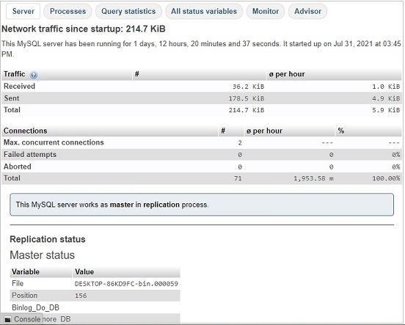Follow the bold 'master' link in notice
The image size is (405, 325).
[x=122, y=205]
